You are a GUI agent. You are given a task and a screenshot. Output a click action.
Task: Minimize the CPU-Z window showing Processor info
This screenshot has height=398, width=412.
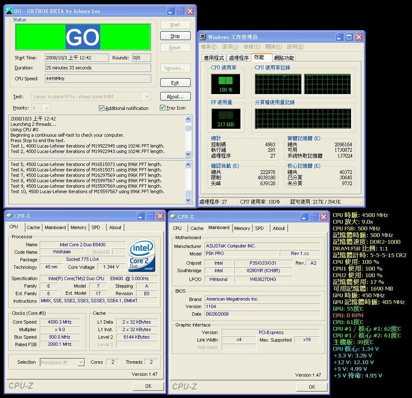pos(141,216)
